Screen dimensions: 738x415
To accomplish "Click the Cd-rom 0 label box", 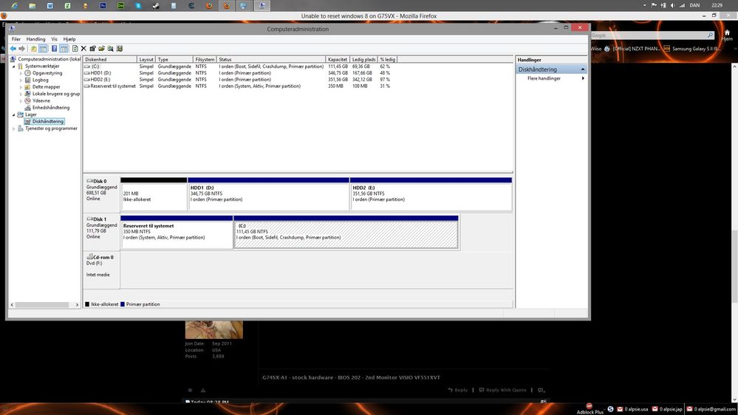I will pos(102,270).
